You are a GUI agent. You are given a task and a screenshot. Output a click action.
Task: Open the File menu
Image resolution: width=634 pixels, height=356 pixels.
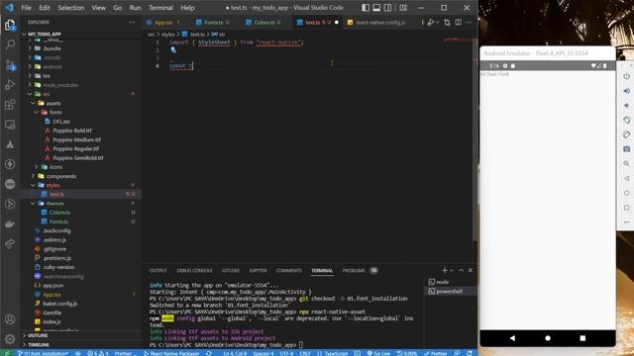coord(27,8)
